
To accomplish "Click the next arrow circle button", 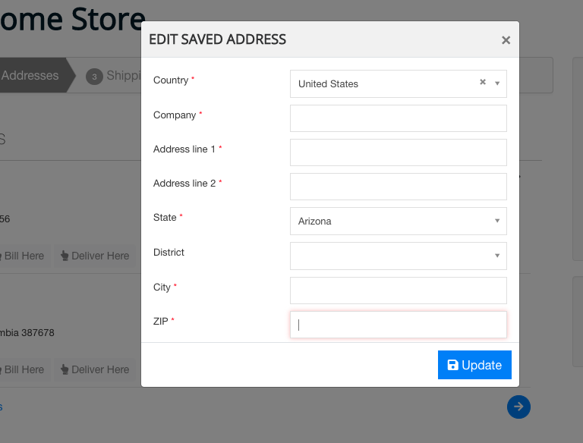I will point(518,407).
